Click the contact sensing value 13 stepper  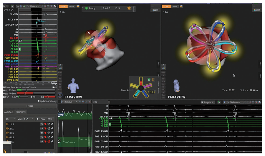pyautogui.click(x=154, y=92)
